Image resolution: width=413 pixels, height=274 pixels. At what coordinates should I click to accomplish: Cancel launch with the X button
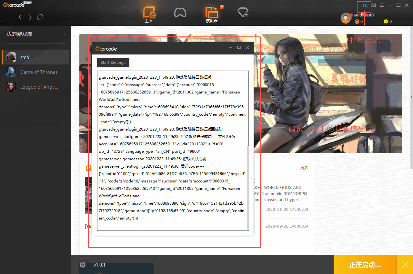[405, 265]
